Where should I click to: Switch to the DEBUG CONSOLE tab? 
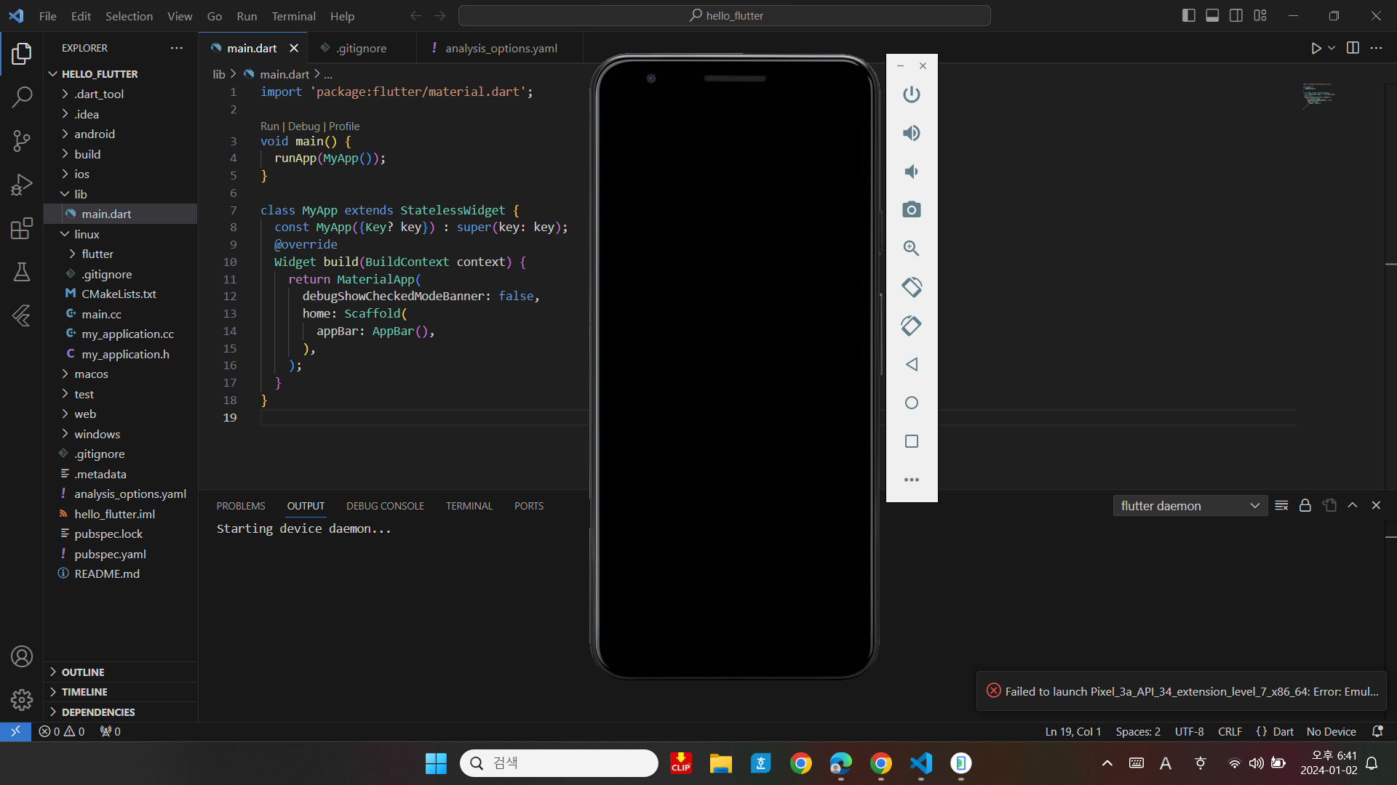coord(385,506)
